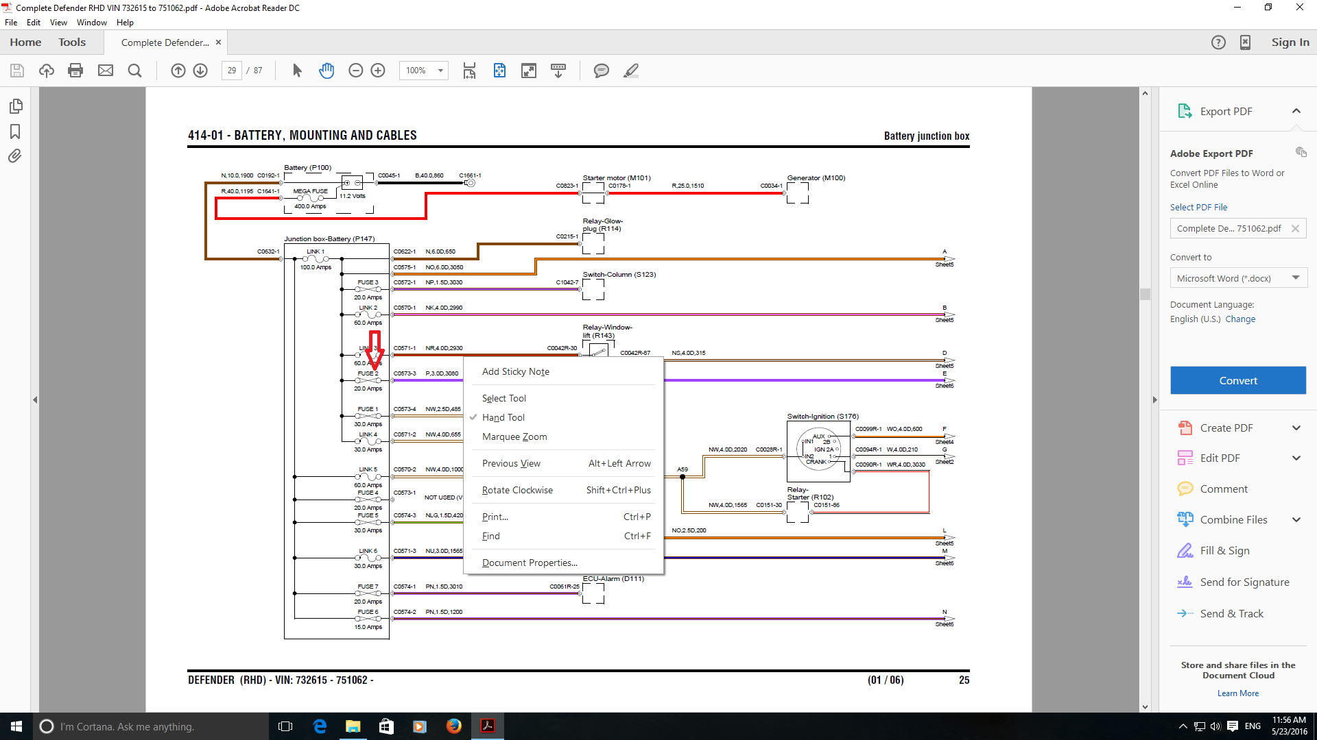Collapse the left navigation pane arrow
Image resolution: width=1317 pixels, height=740 pixels.
pos(35,399)
